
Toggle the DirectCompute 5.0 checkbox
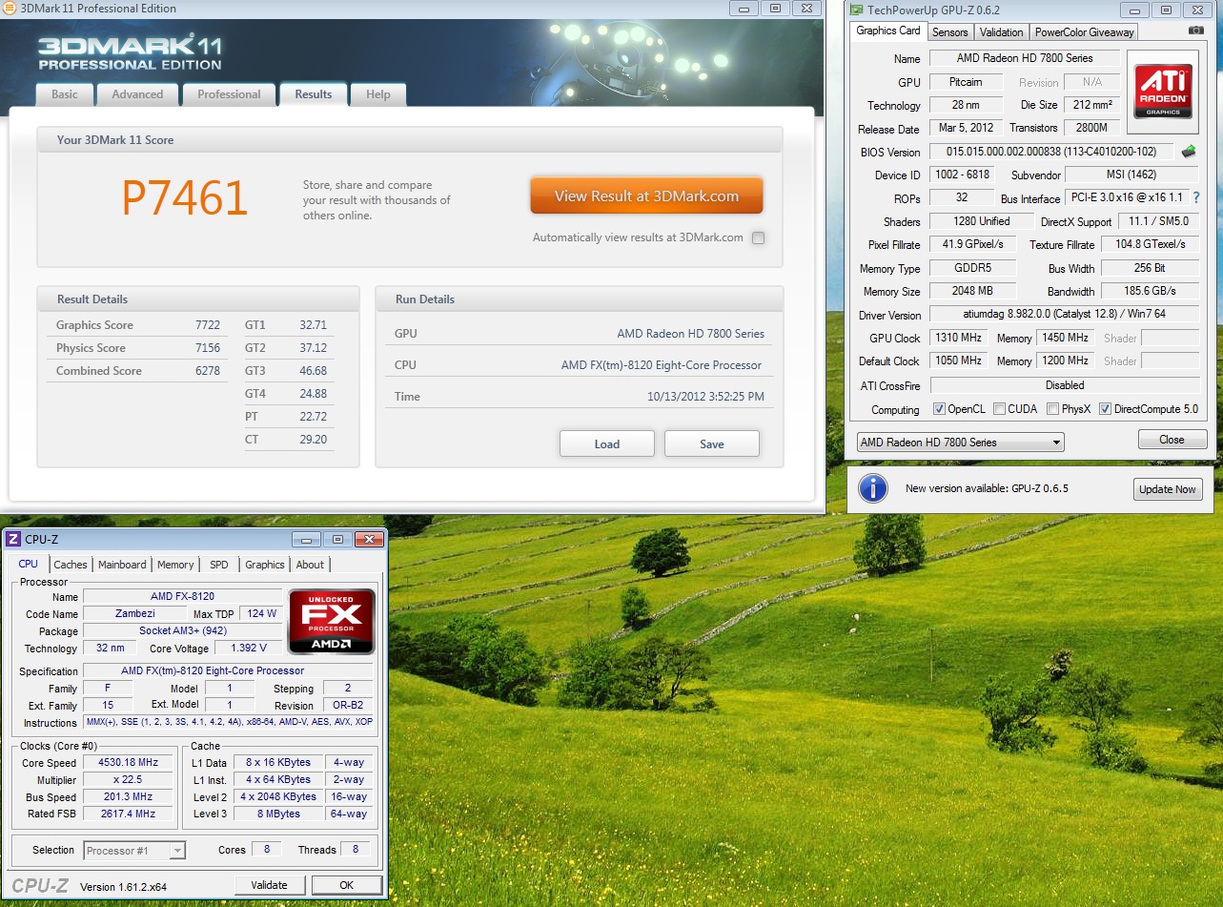(x=1105, y=409)
